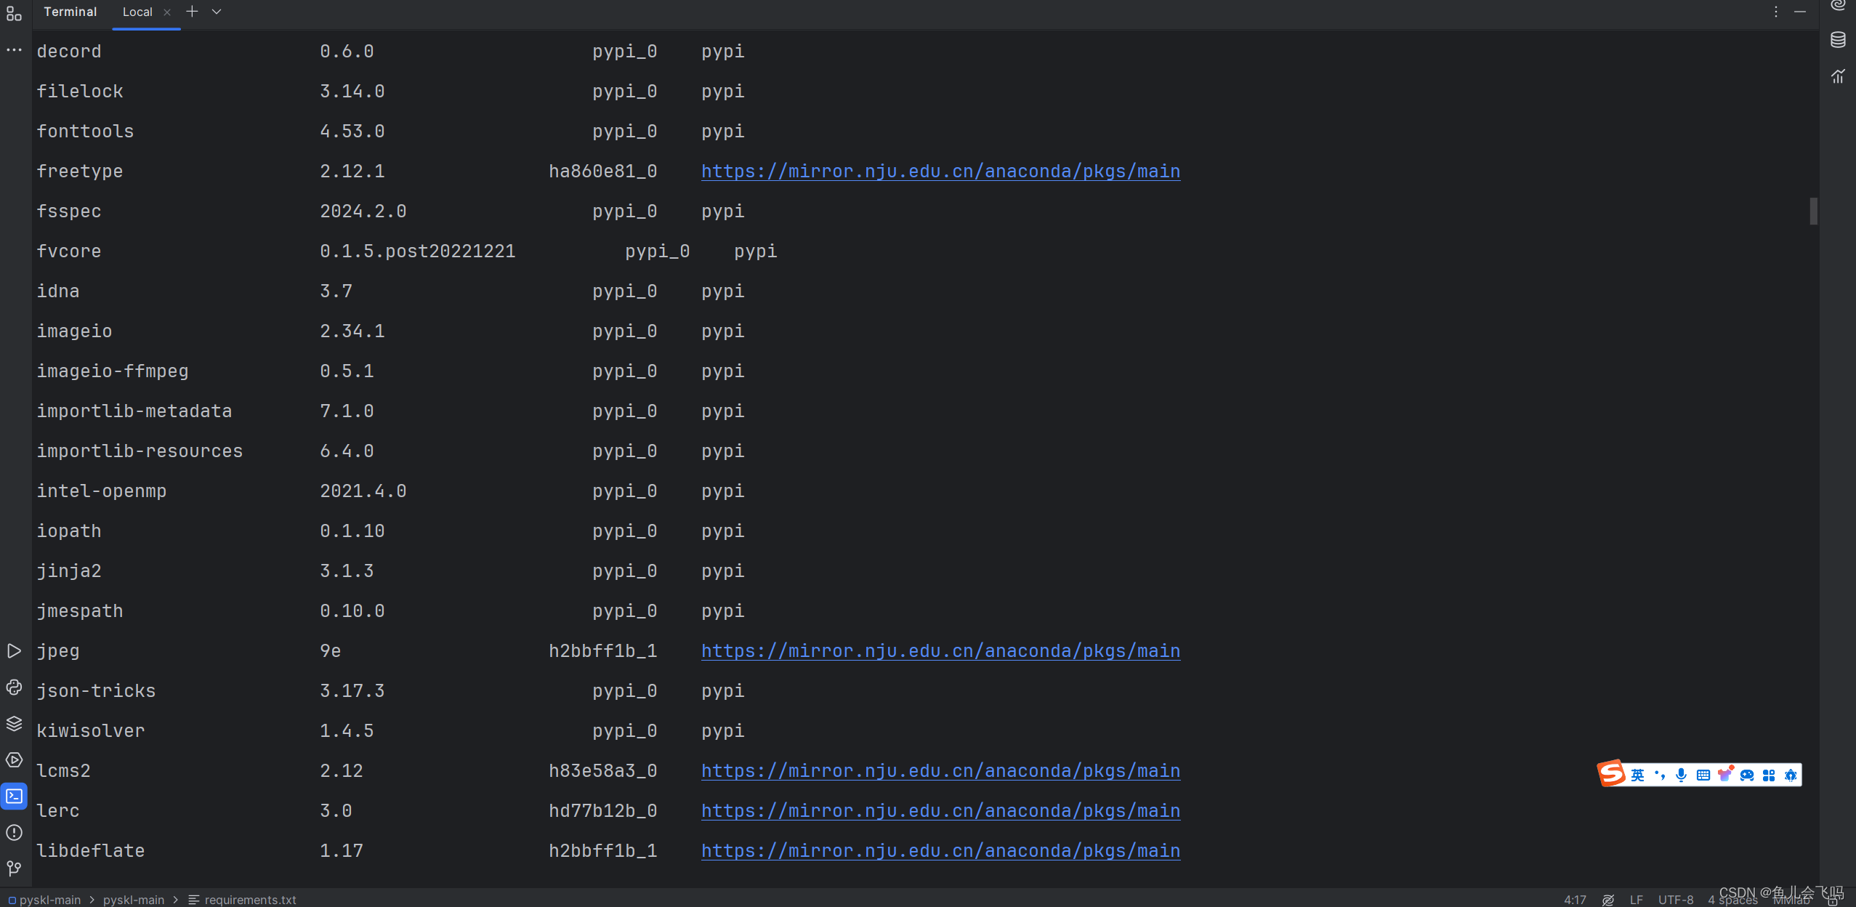This screenshot has height=907, width=1856.
Task: Open the Problems tool window
Action: [x=15, y=833]
